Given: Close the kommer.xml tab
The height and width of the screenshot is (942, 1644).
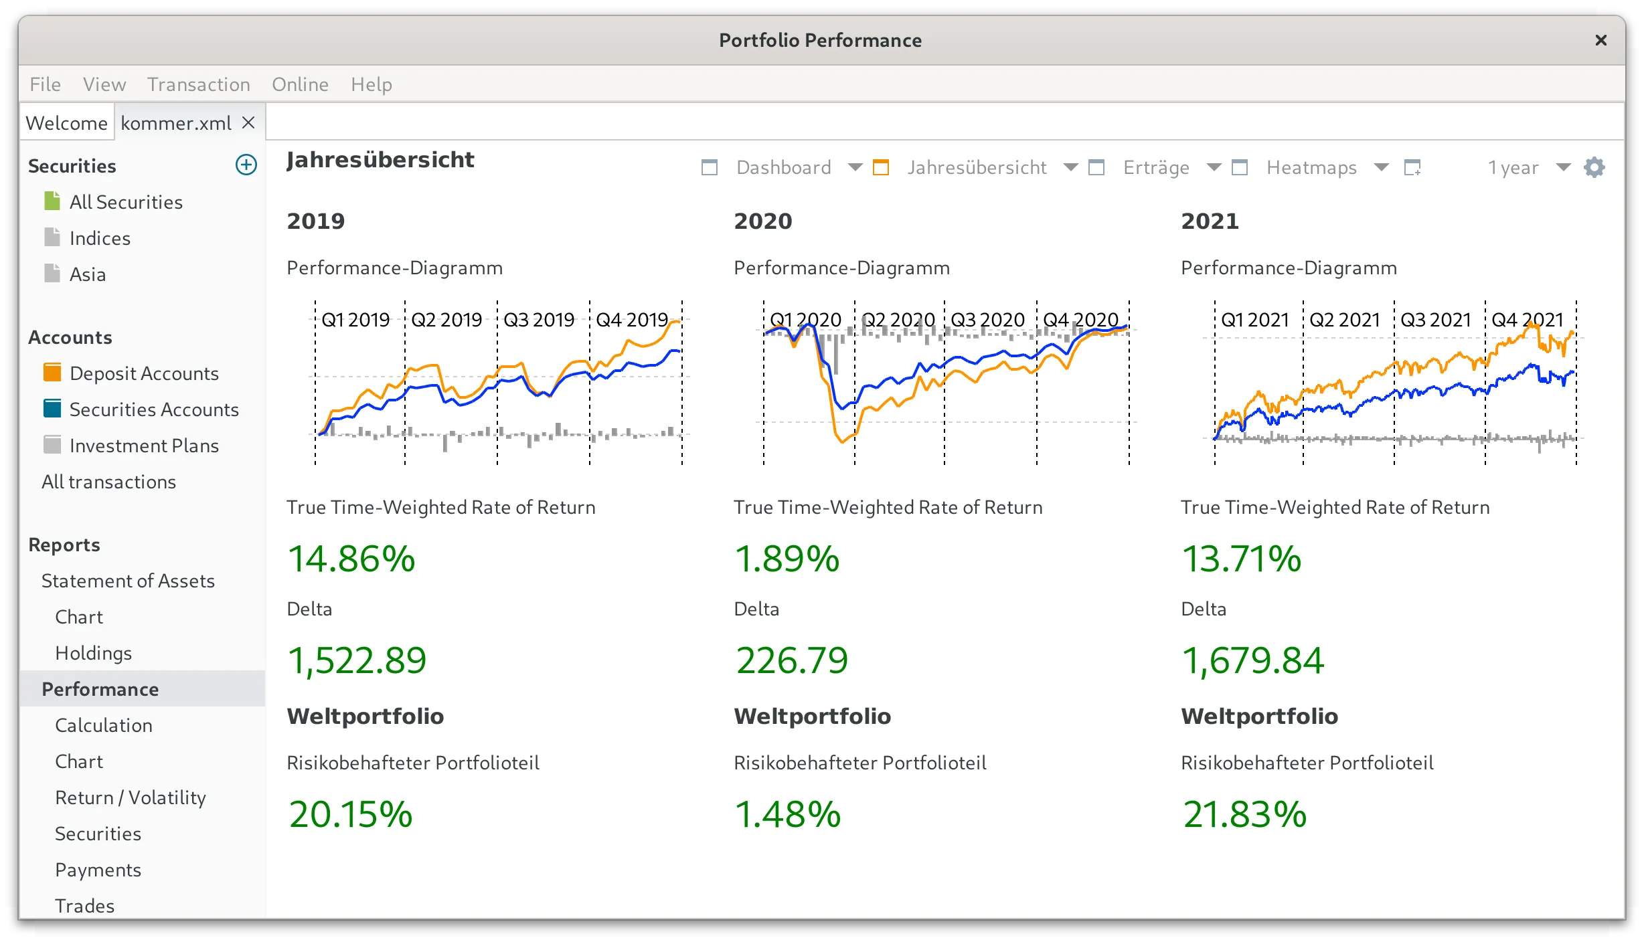Looking at the screenshot, I should pos(248,123).
